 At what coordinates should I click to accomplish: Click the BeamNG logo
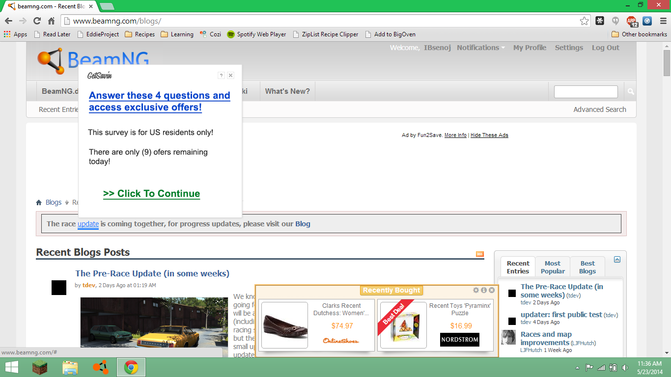tap(93, 60)
